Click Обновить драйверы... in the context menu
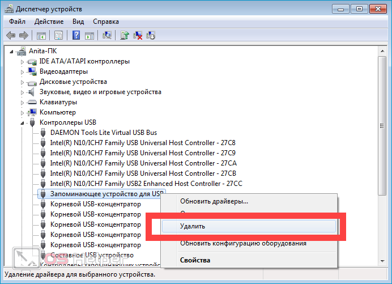Viewport: 392px width, 284px height. click(214, 201)
